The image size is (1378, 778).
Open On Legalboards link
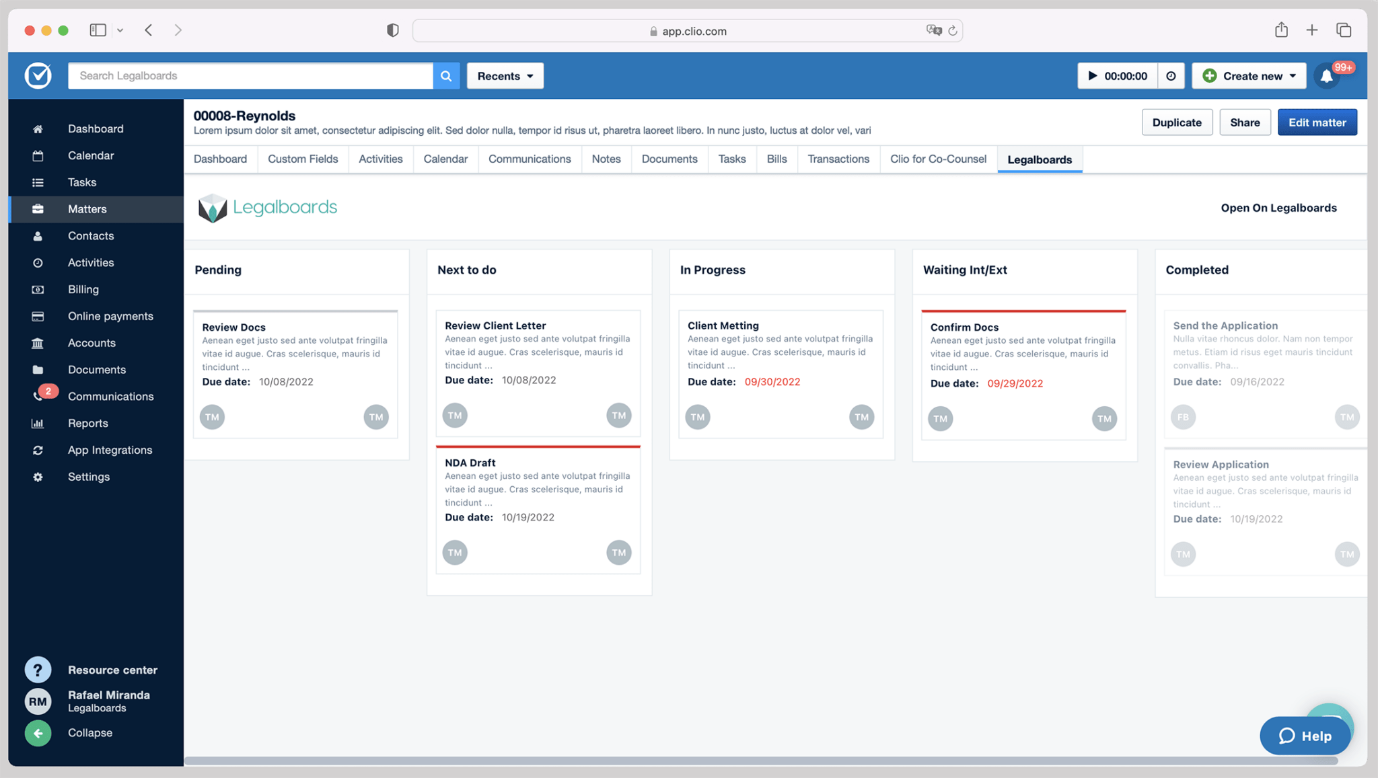tap(1279, 208)
